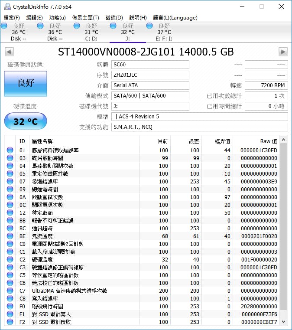Select the 氣流溫度 attribute name
This screenshot has height=330, width=292.
[42, 236]
